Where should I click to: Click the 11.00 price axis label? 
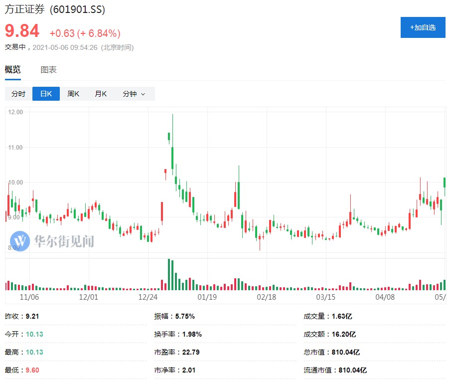tap(16, 147)
